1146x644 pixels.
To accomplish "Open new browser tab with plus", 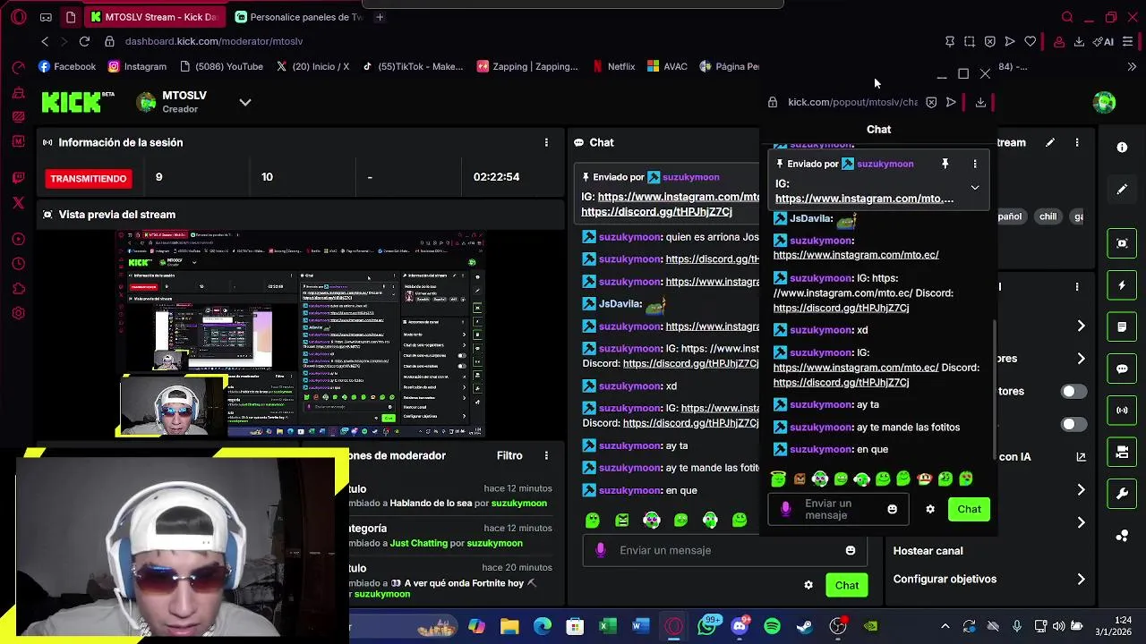I will click(x=380, y=17).
